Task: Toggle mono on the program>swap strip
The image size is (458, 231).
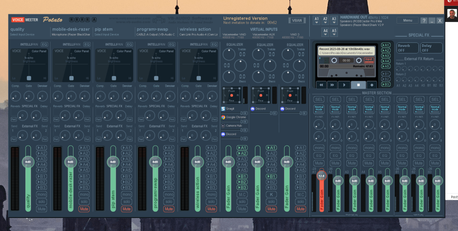Action: click(169, 194)
